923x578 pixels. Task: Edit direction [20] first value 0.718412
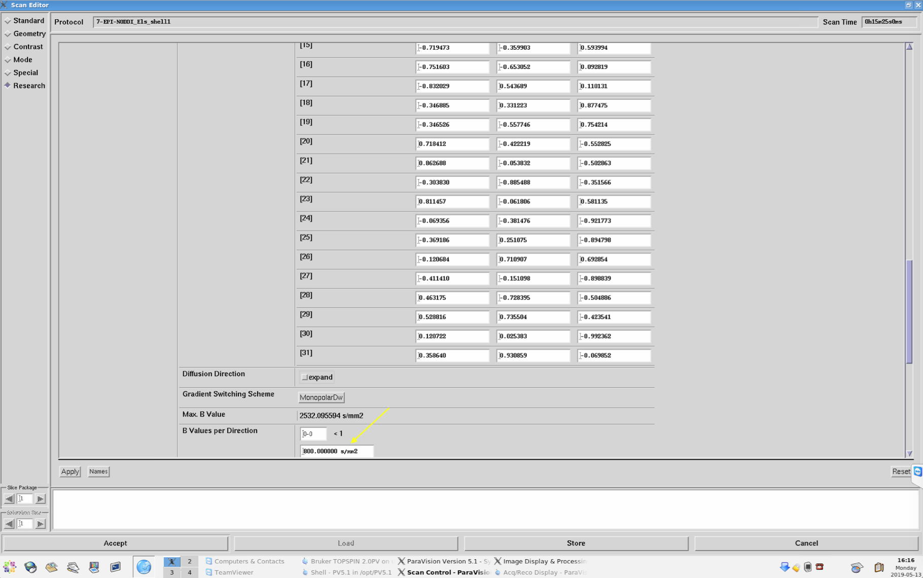(452, 144)
